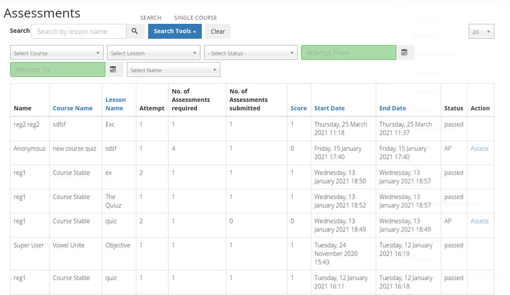Click the 'Exc' lesson name cell
Image resolution: width=510 pixels, height=295 pixels.
tap(110, 125)
